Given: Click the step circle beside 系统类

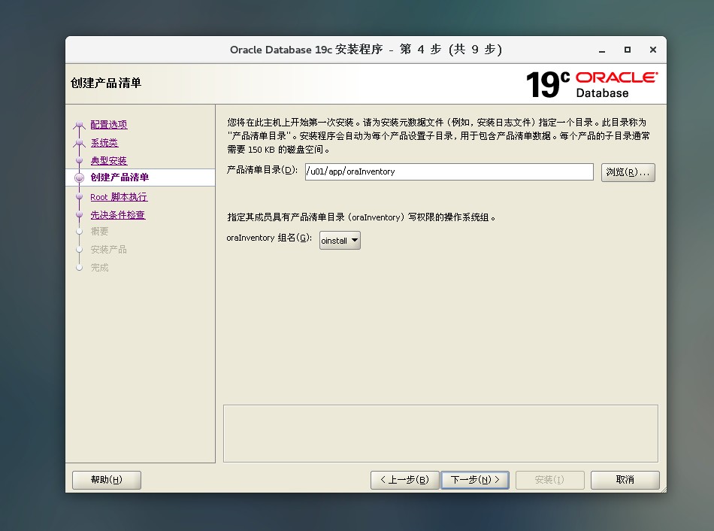Looking at the screenshot, I should [79, 143].
